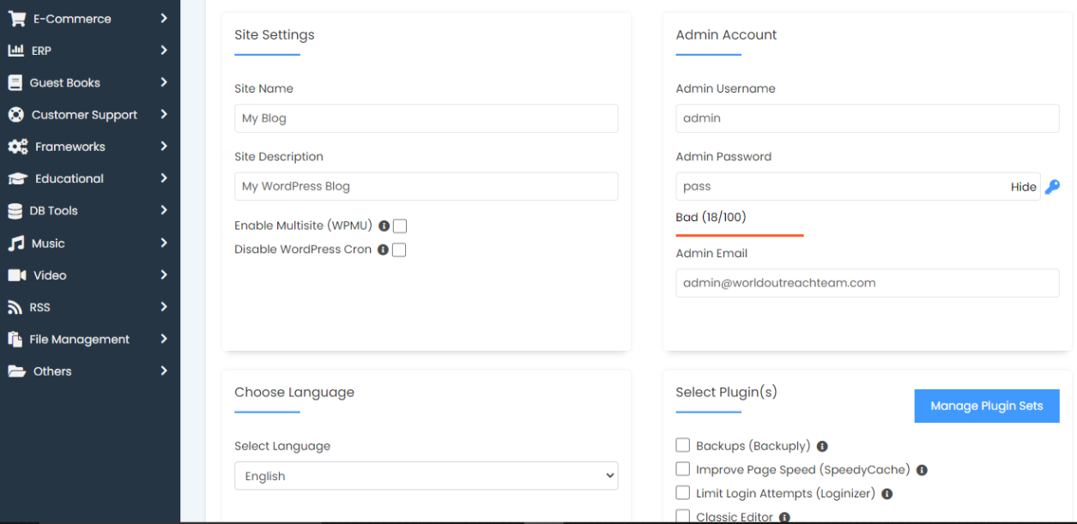1077x524 pixels.
Task: Click info icon beside Disable WordPress Cron
Action: tap(384, 250)
